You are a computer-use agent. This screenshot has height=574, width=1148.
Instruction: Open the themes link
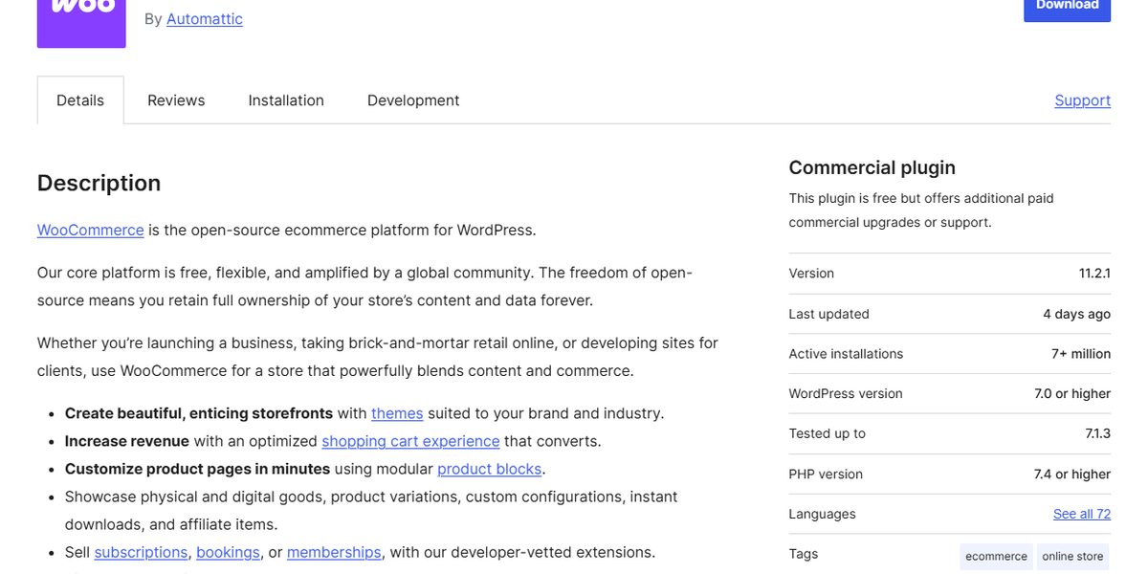coord(397,413)
